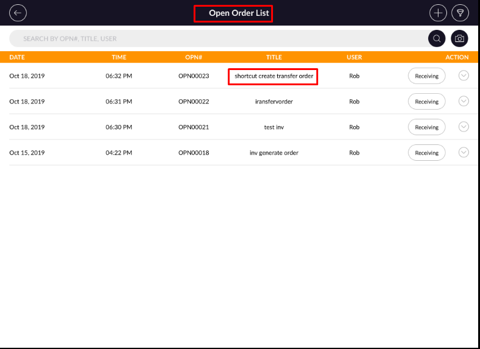Expand actions chevron for OPN00023
480x349 pixels.
[464, 76]
